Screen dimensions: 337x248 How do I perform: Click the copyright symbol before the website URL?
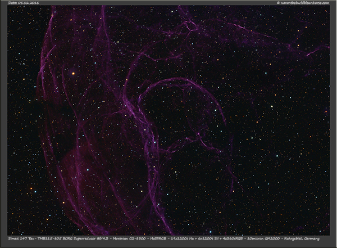pos(278,3)
